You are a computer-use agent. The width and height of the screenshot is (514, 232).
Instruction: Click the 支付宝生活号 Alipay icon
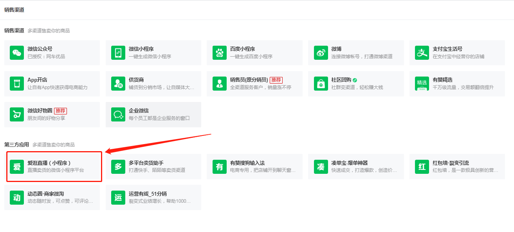point(422,53)
